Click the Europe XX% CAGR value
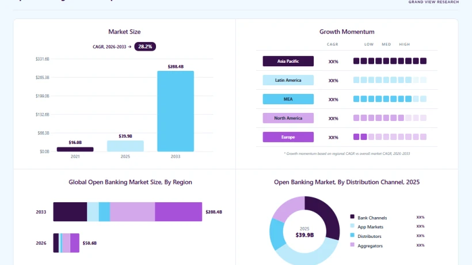This screenshot has width=472, height=265. pos(333,138)
